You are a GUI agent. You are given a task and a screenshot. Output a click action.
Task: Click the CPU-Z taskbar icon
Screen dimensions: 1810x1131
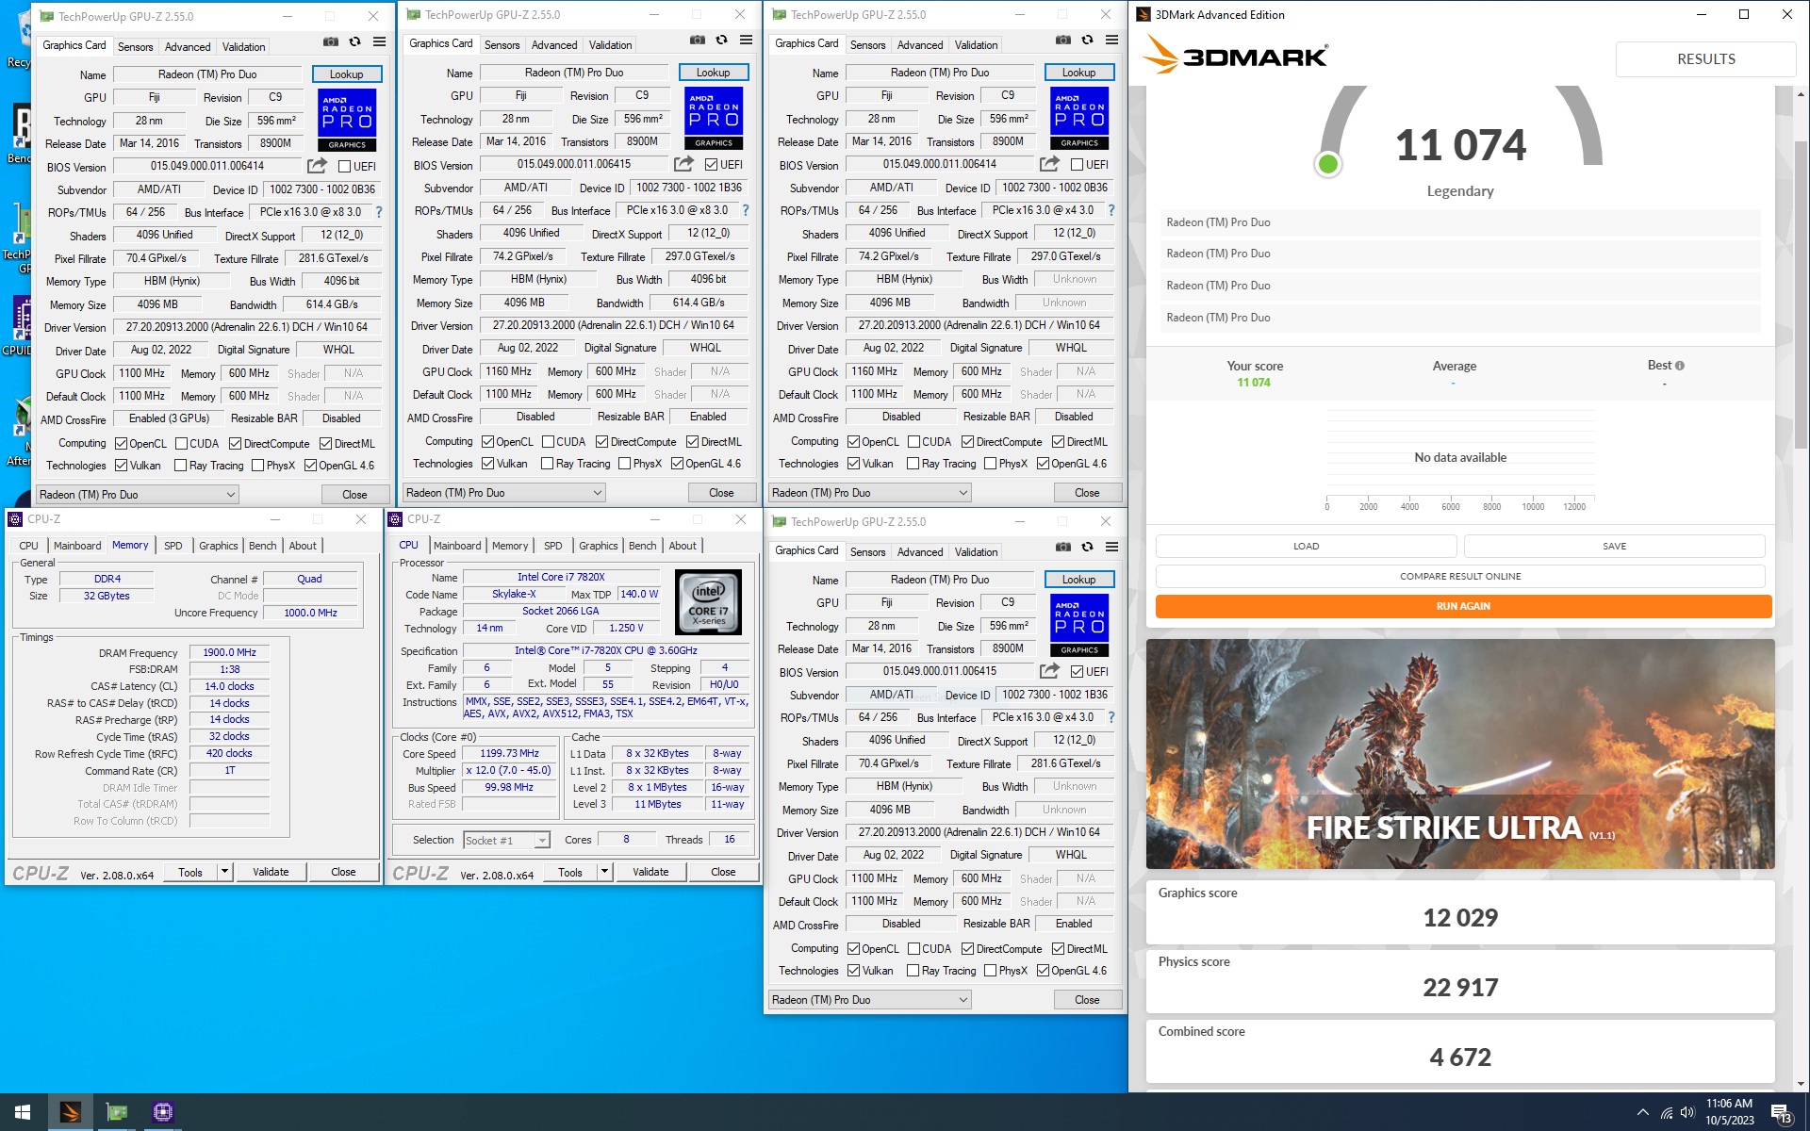(163, 1112)
